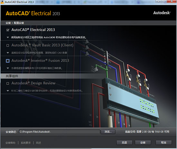Click the Autodesk Inventor Fusion 2013 title
177x149 pixels.
pos(40,61)
